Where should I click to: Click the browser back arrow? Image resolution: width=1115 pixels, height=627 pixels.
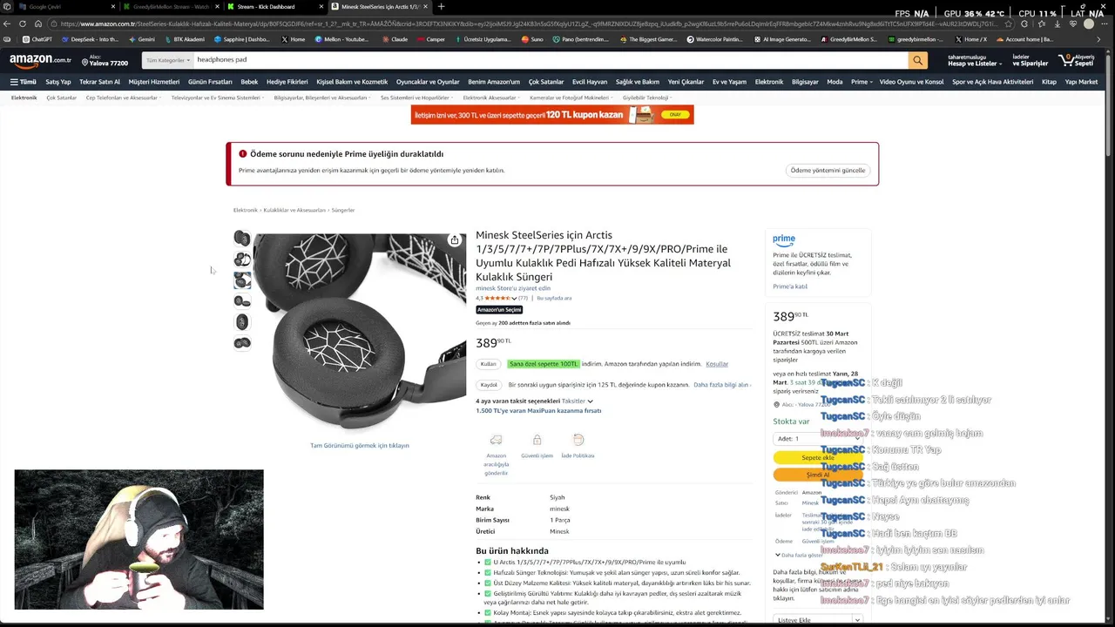click(8, 24)
